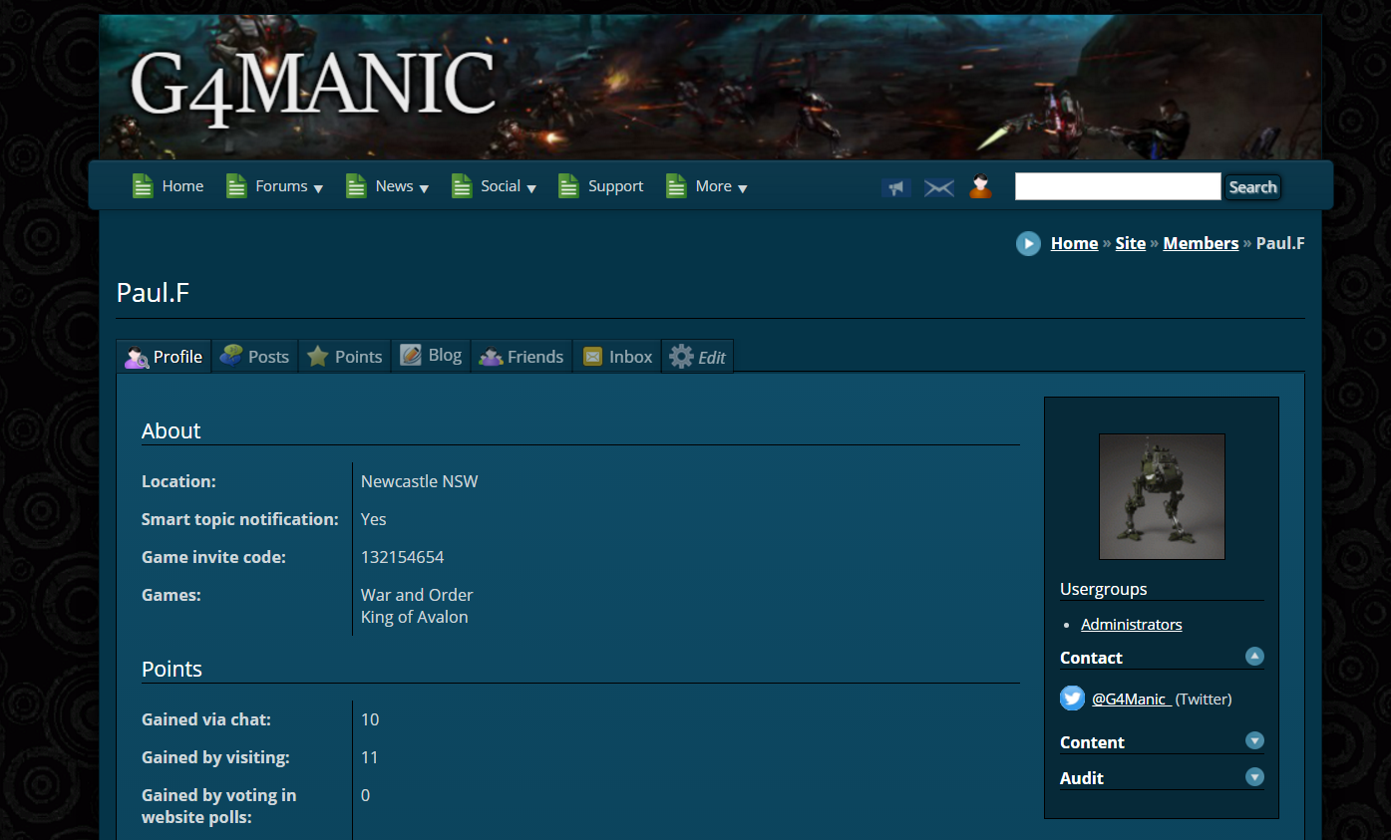The height and width of the screenshot is (840, 1391).
Task: Open the envelope messages icon in navbar
Action: point(938,187)
